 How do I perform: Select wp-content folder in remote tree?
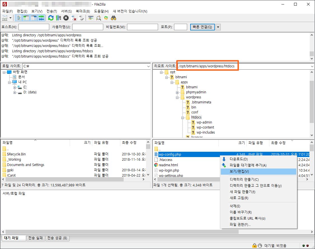pos(205,127)
